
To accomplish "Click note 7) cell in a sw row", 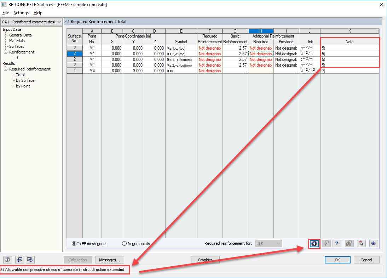I will point(350,71).
